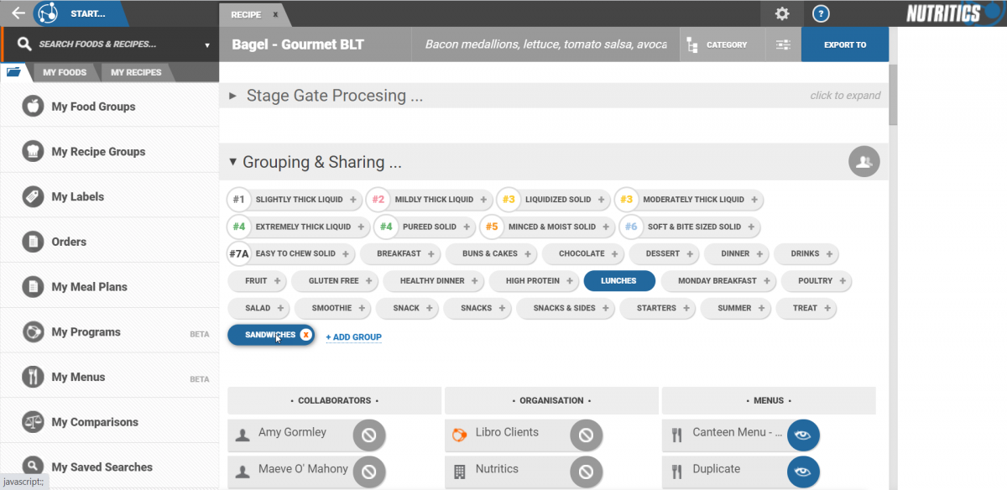Toggle sharing with Libro Clients
1007x490 pixels.
pyautogui.click(x=586, y=435)
